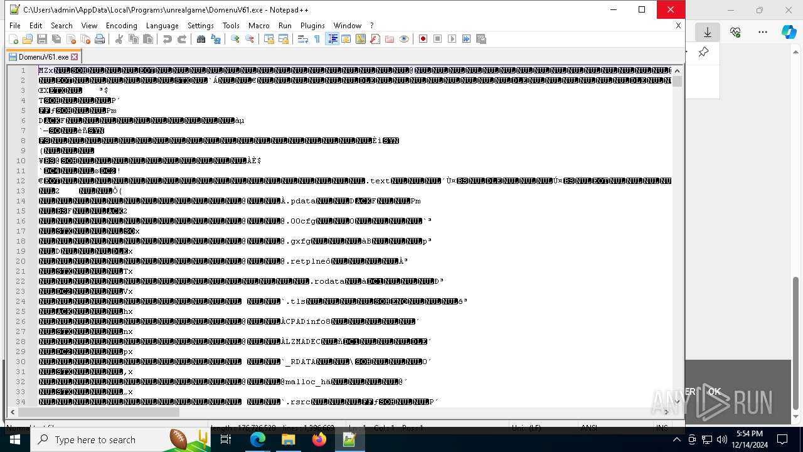The height and width of the screenshot is (452, 803).
Task: Click the Cut scissors icon
Action: [119, 39]
